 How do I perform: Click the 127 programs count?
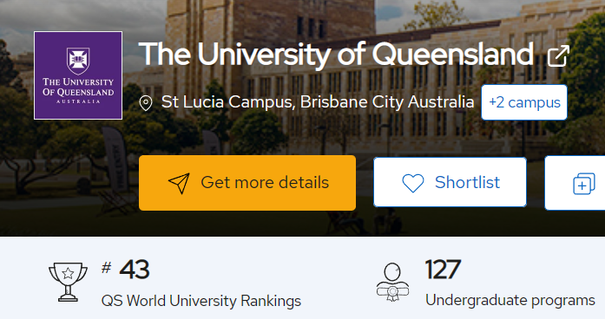click(x=443, y=270)
